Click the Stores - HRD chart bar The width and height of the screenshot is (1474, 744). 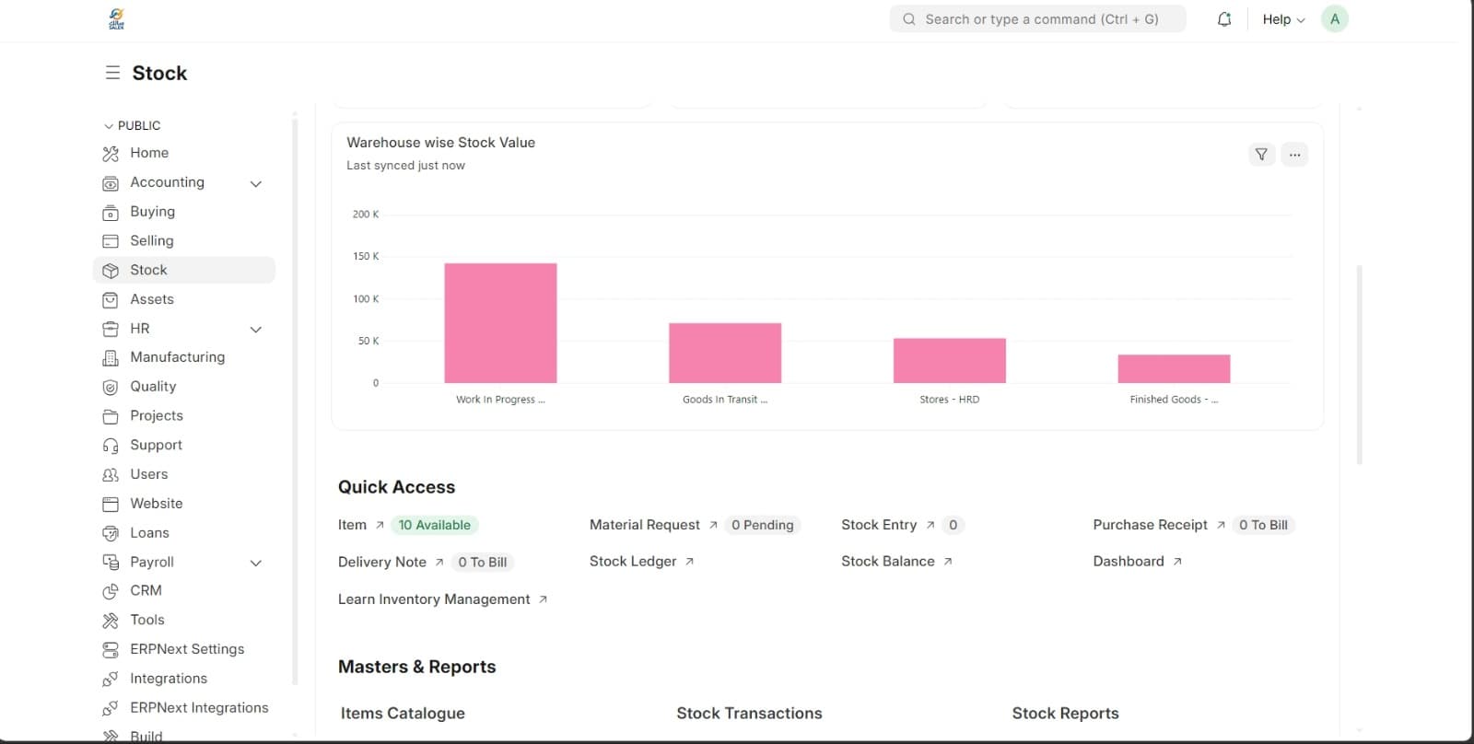click(x=950, y=361)
